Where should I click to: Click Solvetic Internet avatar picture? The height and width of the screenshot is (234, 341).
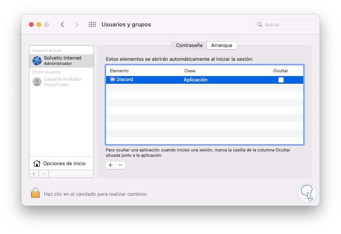tap(37, 61)
